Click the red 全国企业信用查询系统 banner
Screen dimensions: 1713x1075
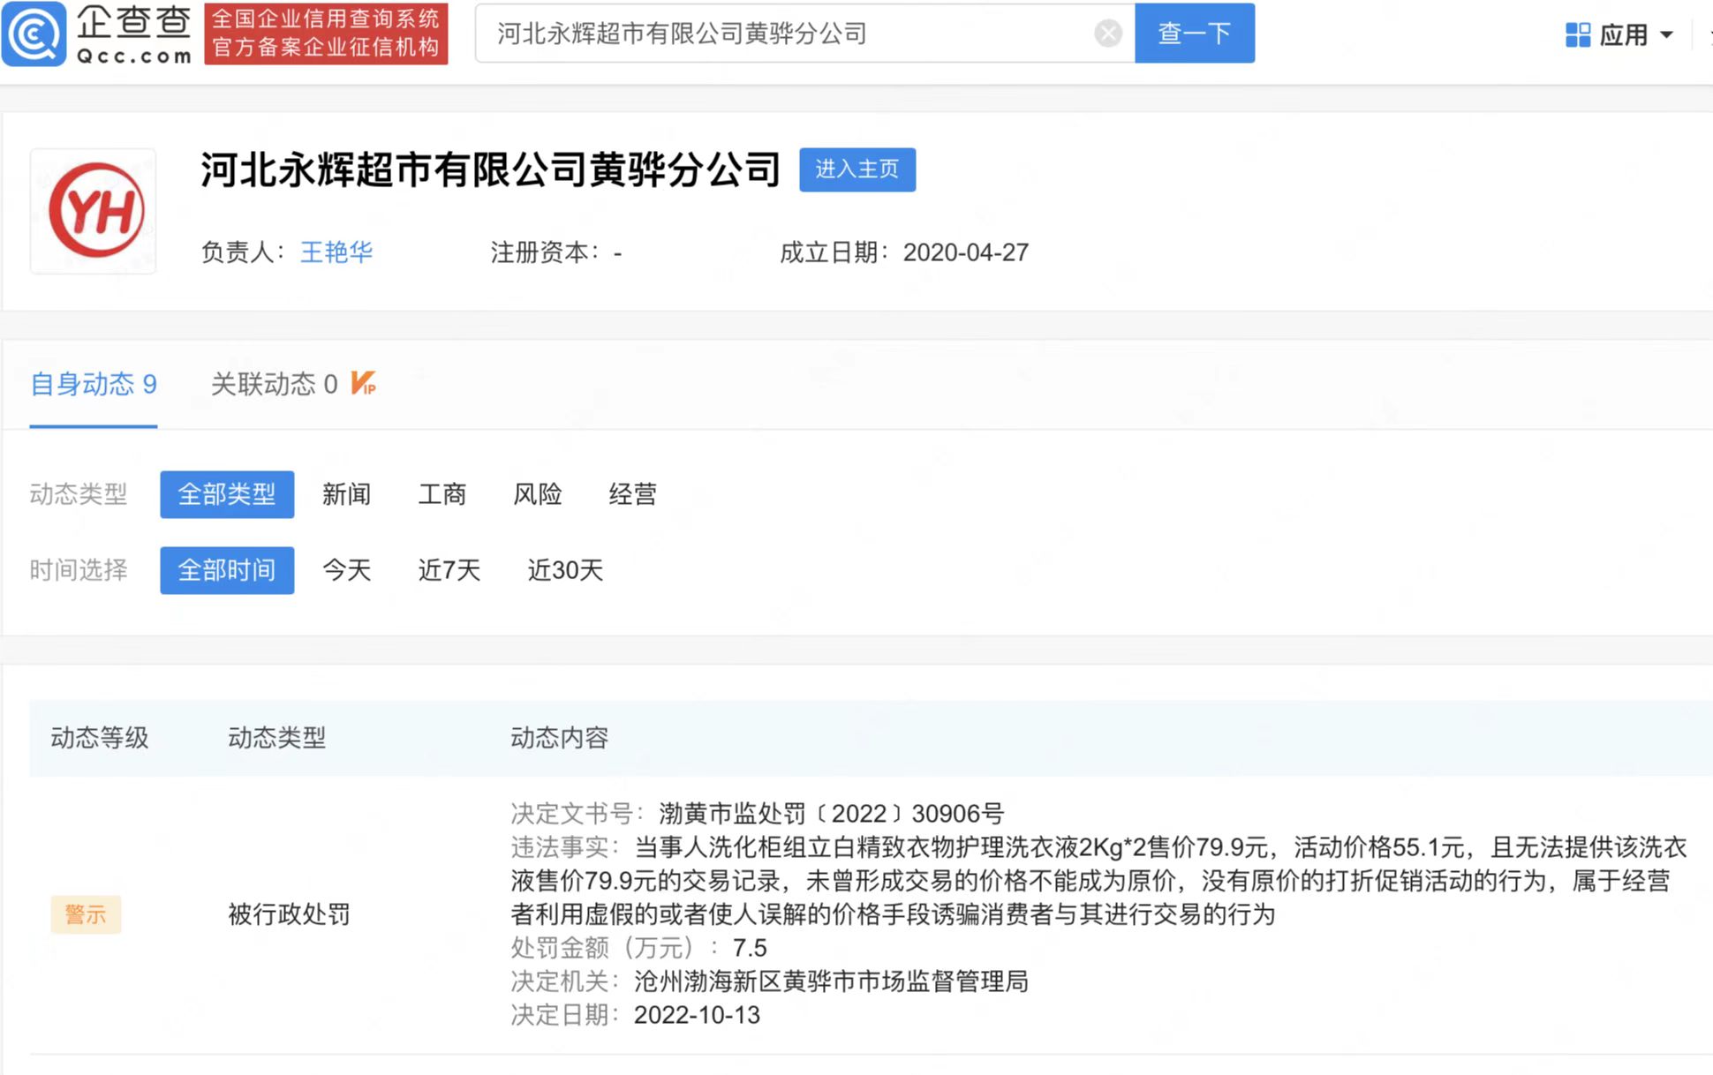click(x=326, y=34)
